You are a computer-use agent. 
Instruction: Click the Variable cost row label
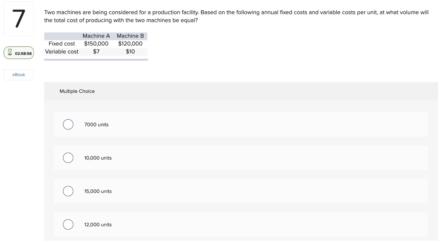coord(61,52)
